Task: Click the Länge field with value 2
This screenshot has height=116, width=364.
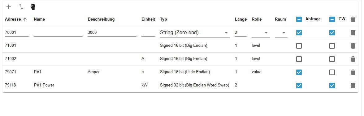Action: click(241, 33)
